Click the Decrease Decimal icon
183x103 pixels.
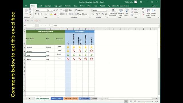pos(106,14)
